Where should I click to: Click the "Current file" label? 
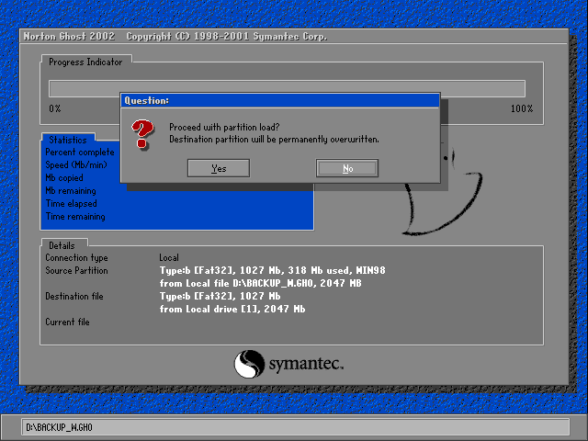[x=67, y=322]
